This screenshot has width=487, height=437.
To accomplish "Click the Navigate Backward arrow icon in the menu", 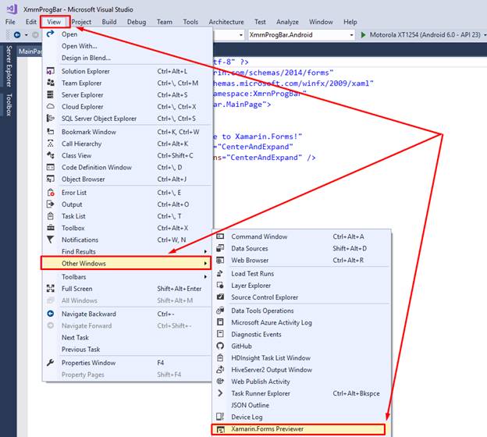I will [50, 314].
